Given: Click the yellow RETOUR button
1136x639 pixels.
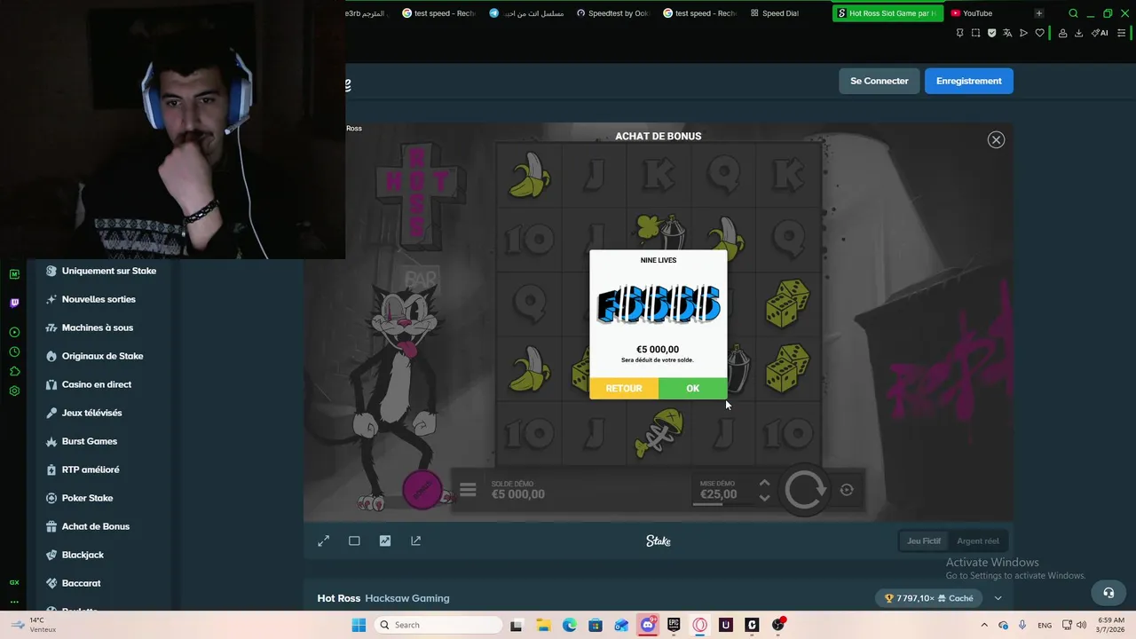Looking at the screenshot, I should point(624,389).
